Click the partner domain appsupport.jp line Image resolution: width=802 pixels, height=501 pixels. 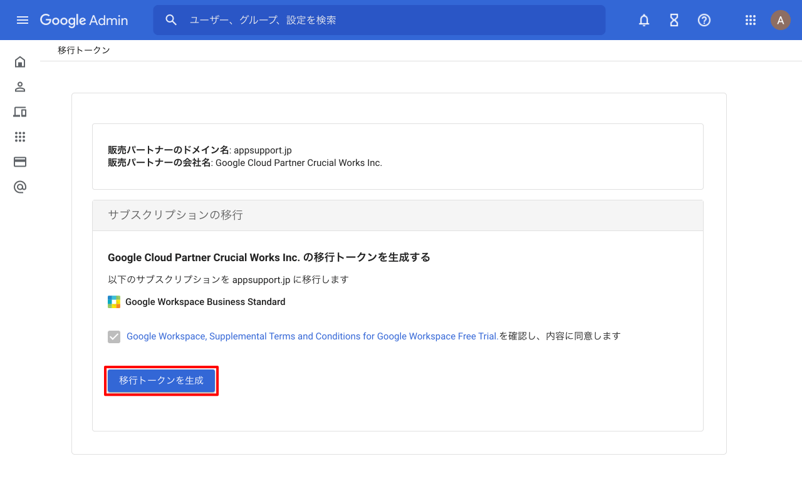coord(200,150)
